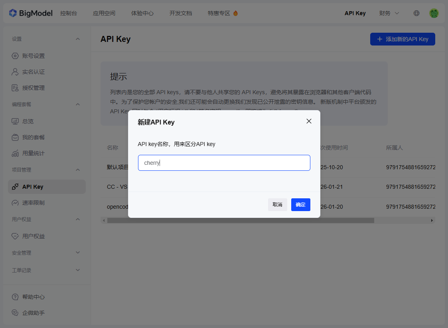
Task: Open 账号设置 in the sidebar
Action: point(33,56)
